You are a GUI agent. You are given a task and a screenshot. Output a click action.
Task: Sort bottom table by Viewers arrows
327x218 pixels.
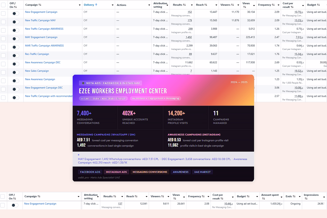click(x=163, y=196)
